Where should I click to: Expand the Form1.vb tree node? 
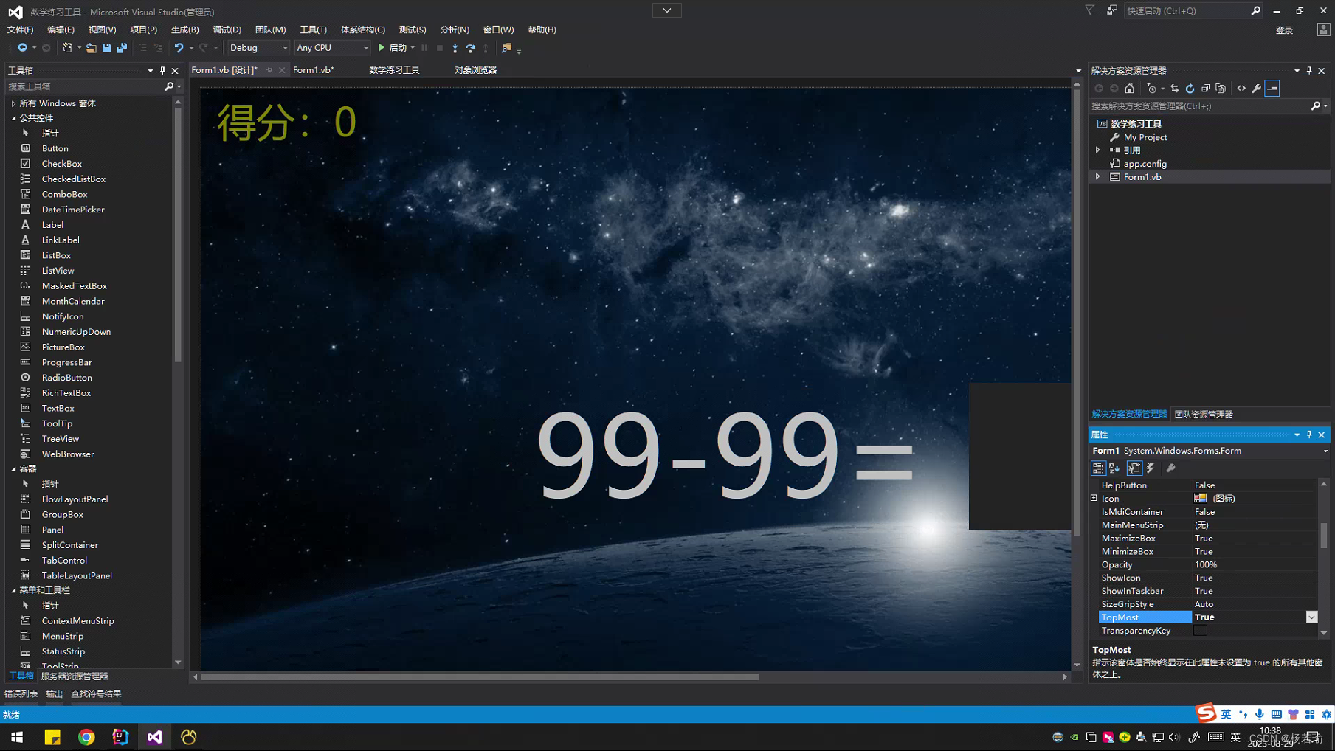[x=1098, y=177]
